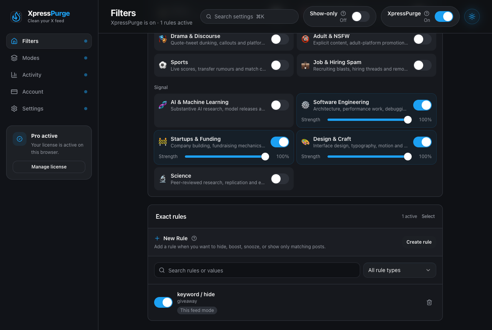Open the Filters section in sidebar
The image size is (492, 330).
(49, 41)
